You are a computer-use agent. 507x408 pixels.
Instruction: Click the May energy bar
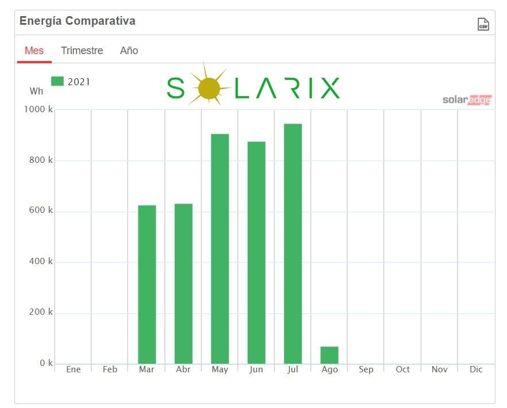tap(220, 249)
